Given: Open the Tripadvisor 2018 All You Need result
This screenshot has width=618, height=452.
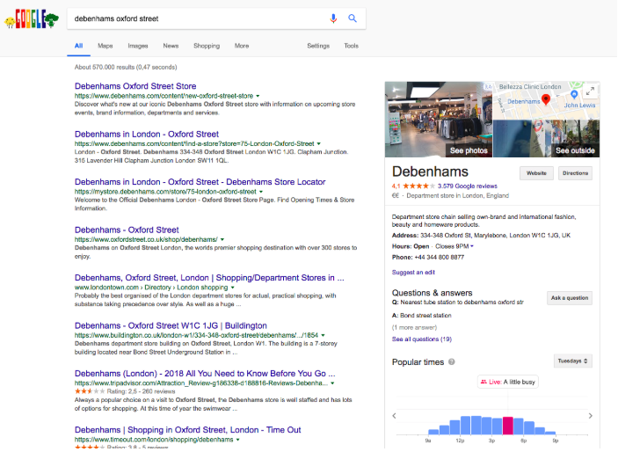Looking at the screenshot, I should click(x=205, y=374).
